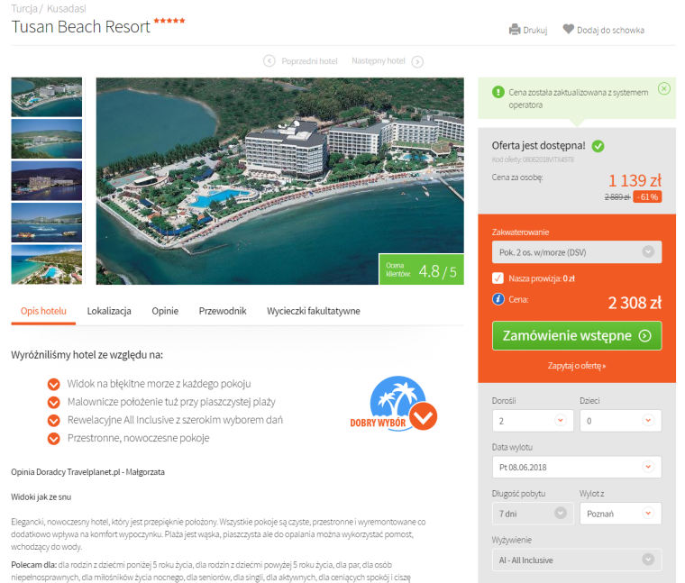Viewport: 685px width, 583px height.
Task: Click the green exclamation alert icon
Action: coord(498,92)
